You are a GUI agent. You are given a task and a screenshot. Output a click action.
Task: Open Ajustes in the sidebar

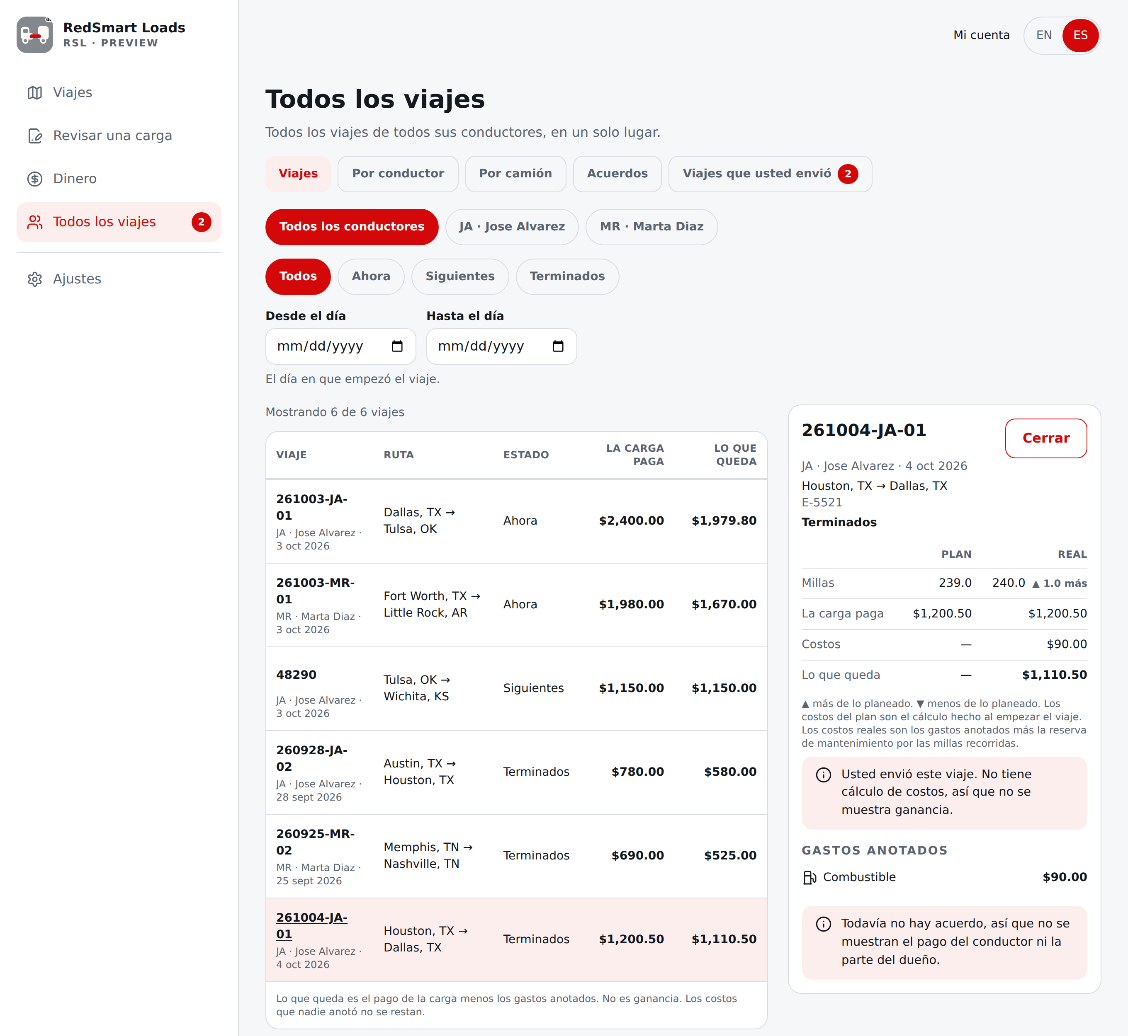(x=119, y=279)
